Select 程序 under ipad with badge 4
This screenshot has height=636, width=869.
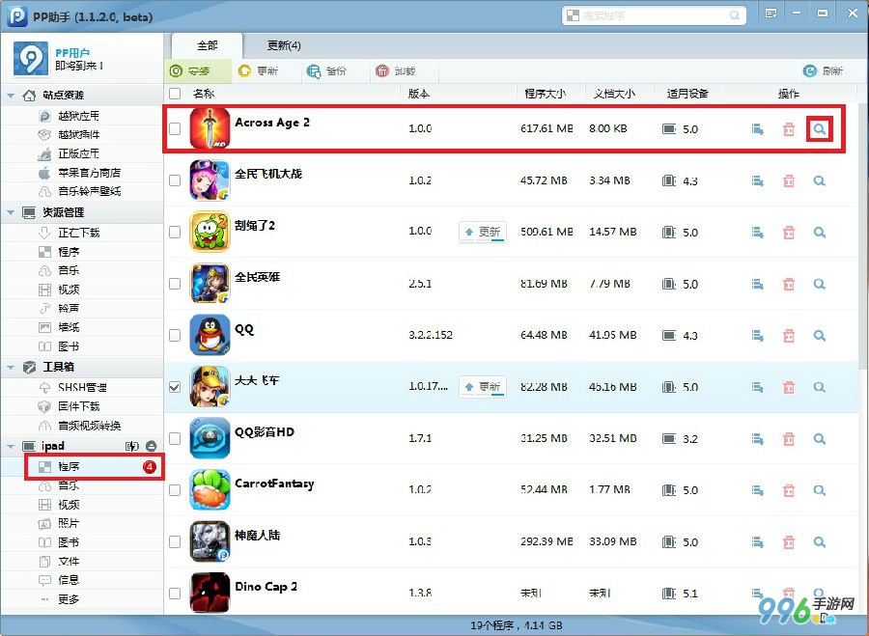pos(81,466)
